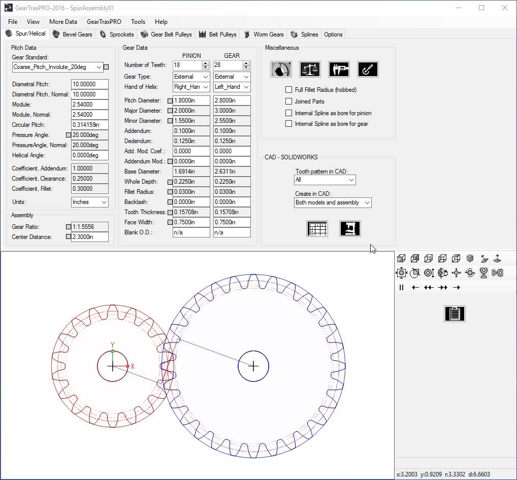
Task: Toggle the checkbox beside Gear Ratio
Action: (x=69, y=227)
